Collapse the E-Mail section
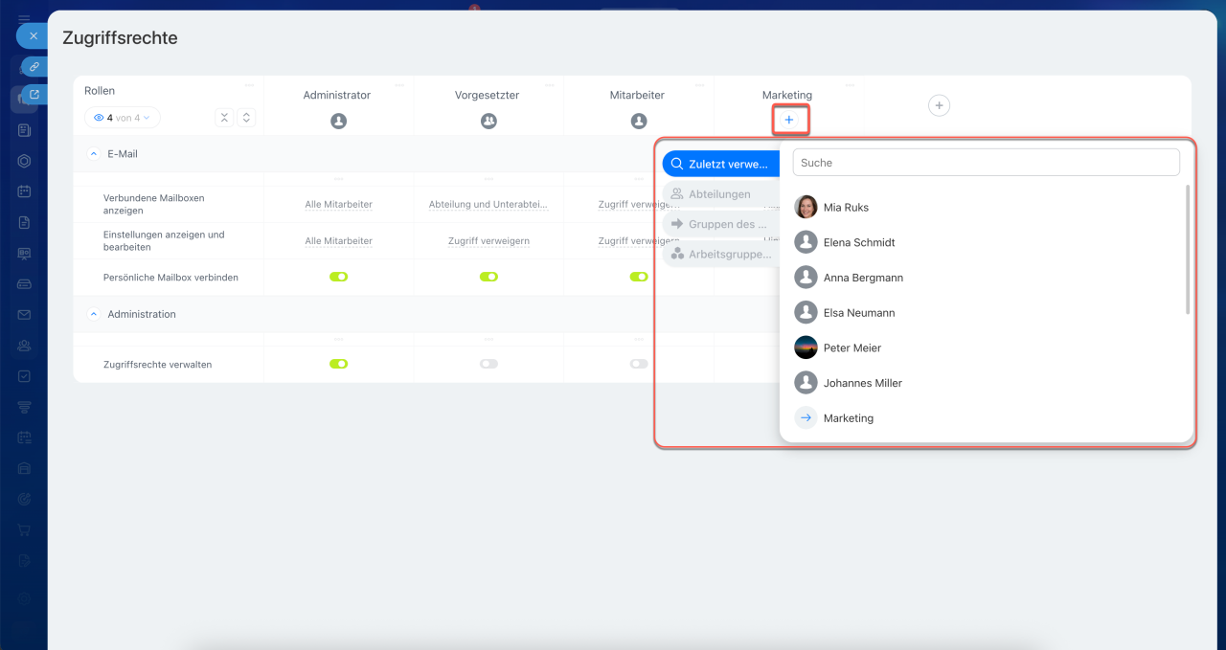The image size is (1226, 650). pos(94,153)
